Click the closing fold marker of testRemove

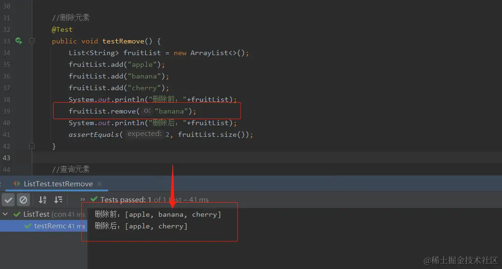click(32, 146)
